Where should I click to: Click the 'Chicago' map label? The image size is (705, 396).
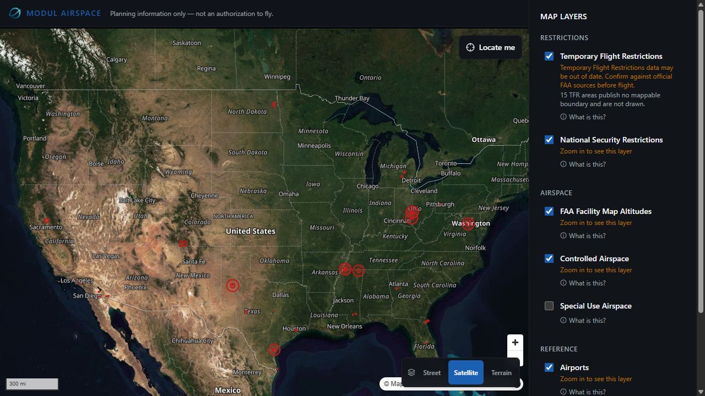367,186
